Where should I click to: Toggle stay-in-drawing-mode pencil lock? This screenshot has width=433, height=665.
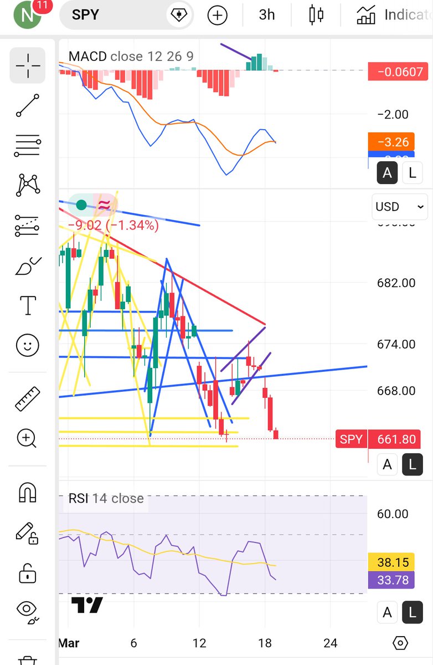pos(28,533)
